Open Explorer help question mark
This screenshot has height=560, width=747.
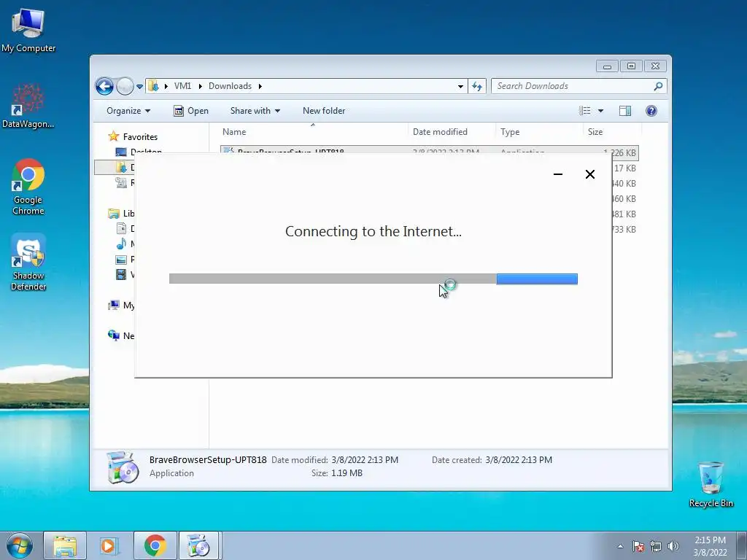(x=651, y=111)
